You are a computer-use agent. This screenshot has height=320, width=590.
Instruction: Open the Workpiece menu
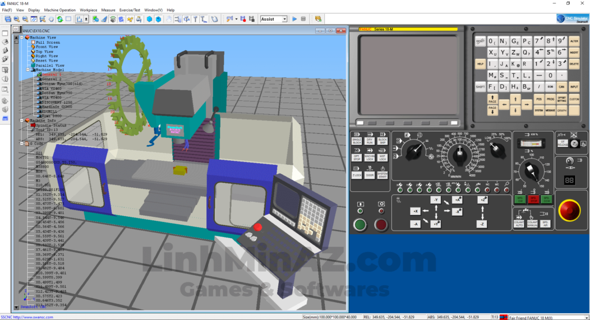click(88, 10)
